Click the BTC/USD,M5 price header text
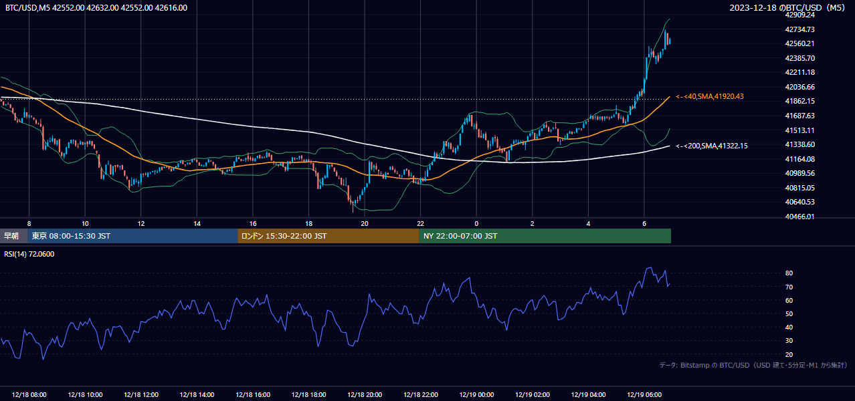855x401 pixels. [x=96, y=8]
